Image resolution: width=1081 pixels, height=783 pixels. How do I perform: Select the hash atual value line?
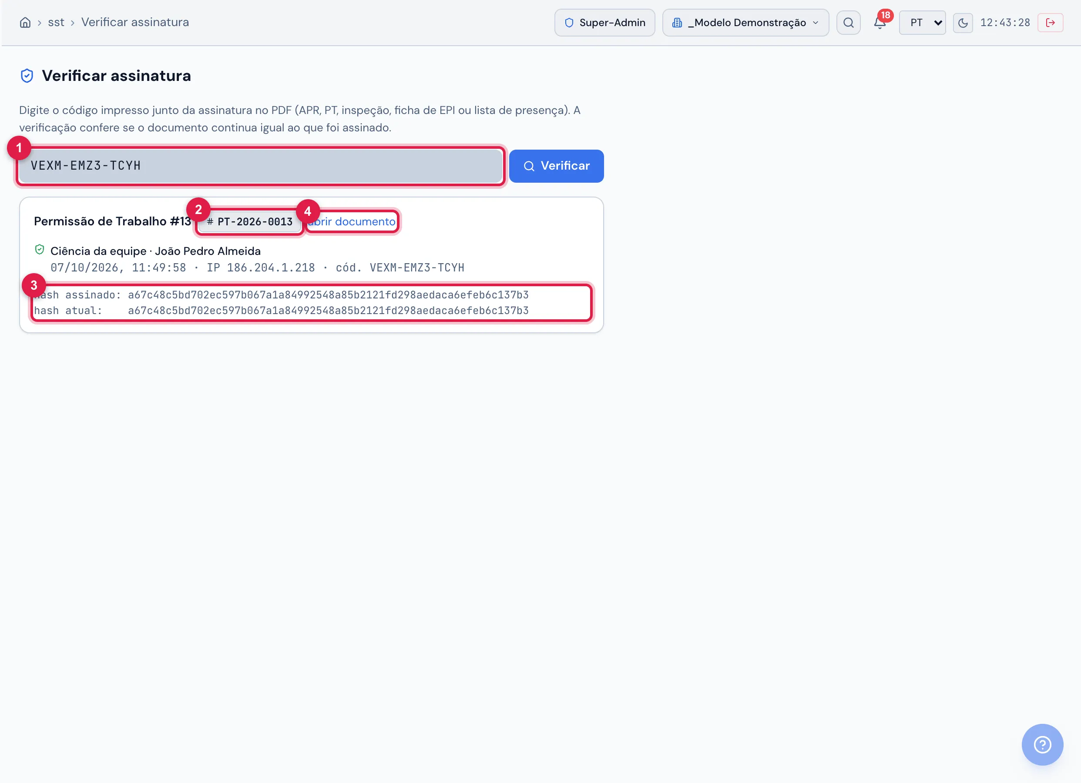click(281, 311)
